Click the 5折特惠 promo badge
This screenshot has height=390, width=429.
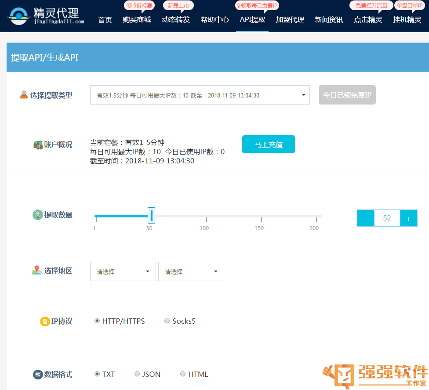[139, 5]
